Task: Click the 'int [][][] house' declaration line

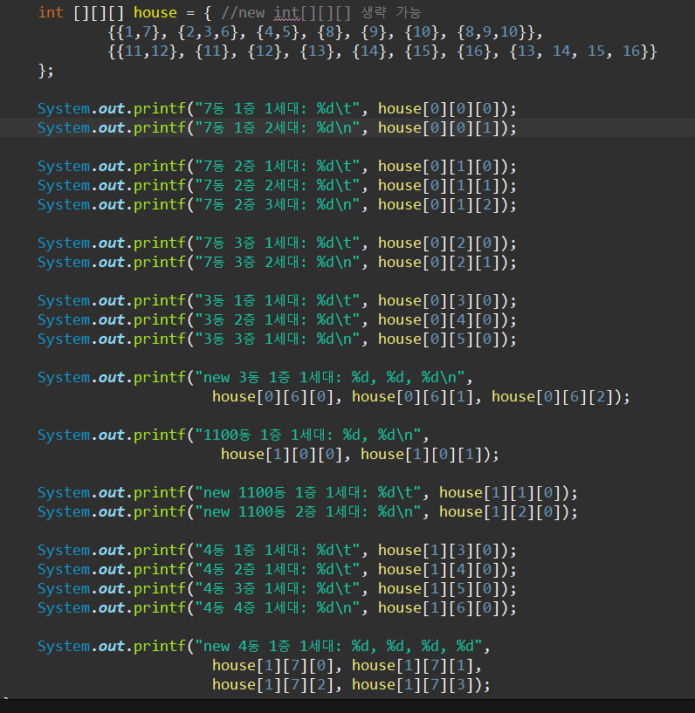Action: coord(230,13)
